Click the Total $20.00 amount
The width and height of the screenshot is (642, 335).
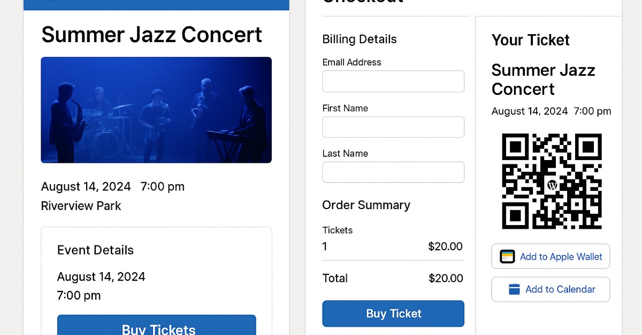[446, 278]
